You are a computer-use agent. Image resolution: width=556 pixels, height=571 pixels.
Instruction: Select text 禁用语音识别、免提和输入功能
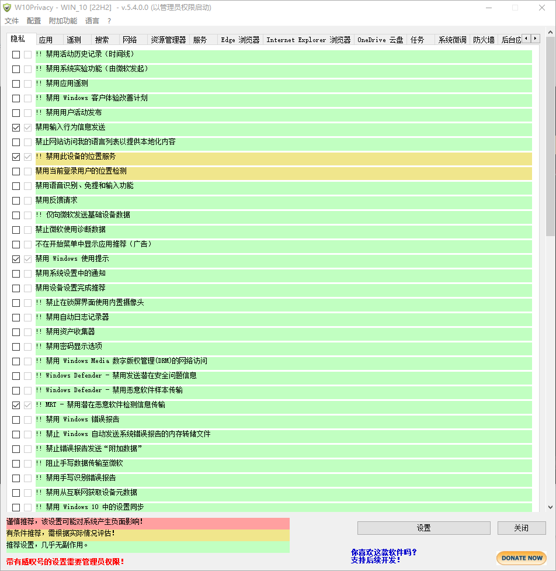(x=85, y=186)
